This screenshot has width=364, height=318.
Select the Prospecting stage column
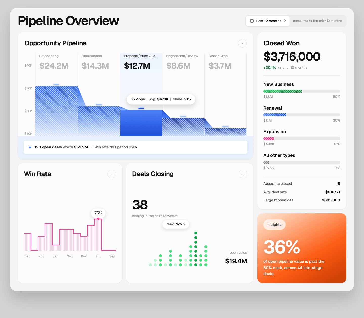56,95
